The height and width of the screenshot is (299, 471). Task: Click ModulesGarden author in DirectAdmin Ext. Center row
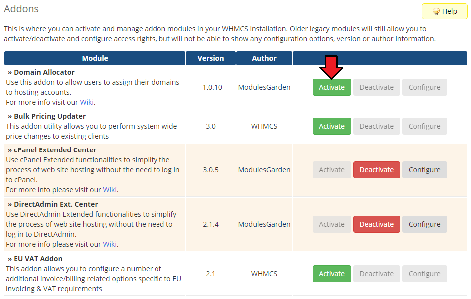(x=264, y=224)
